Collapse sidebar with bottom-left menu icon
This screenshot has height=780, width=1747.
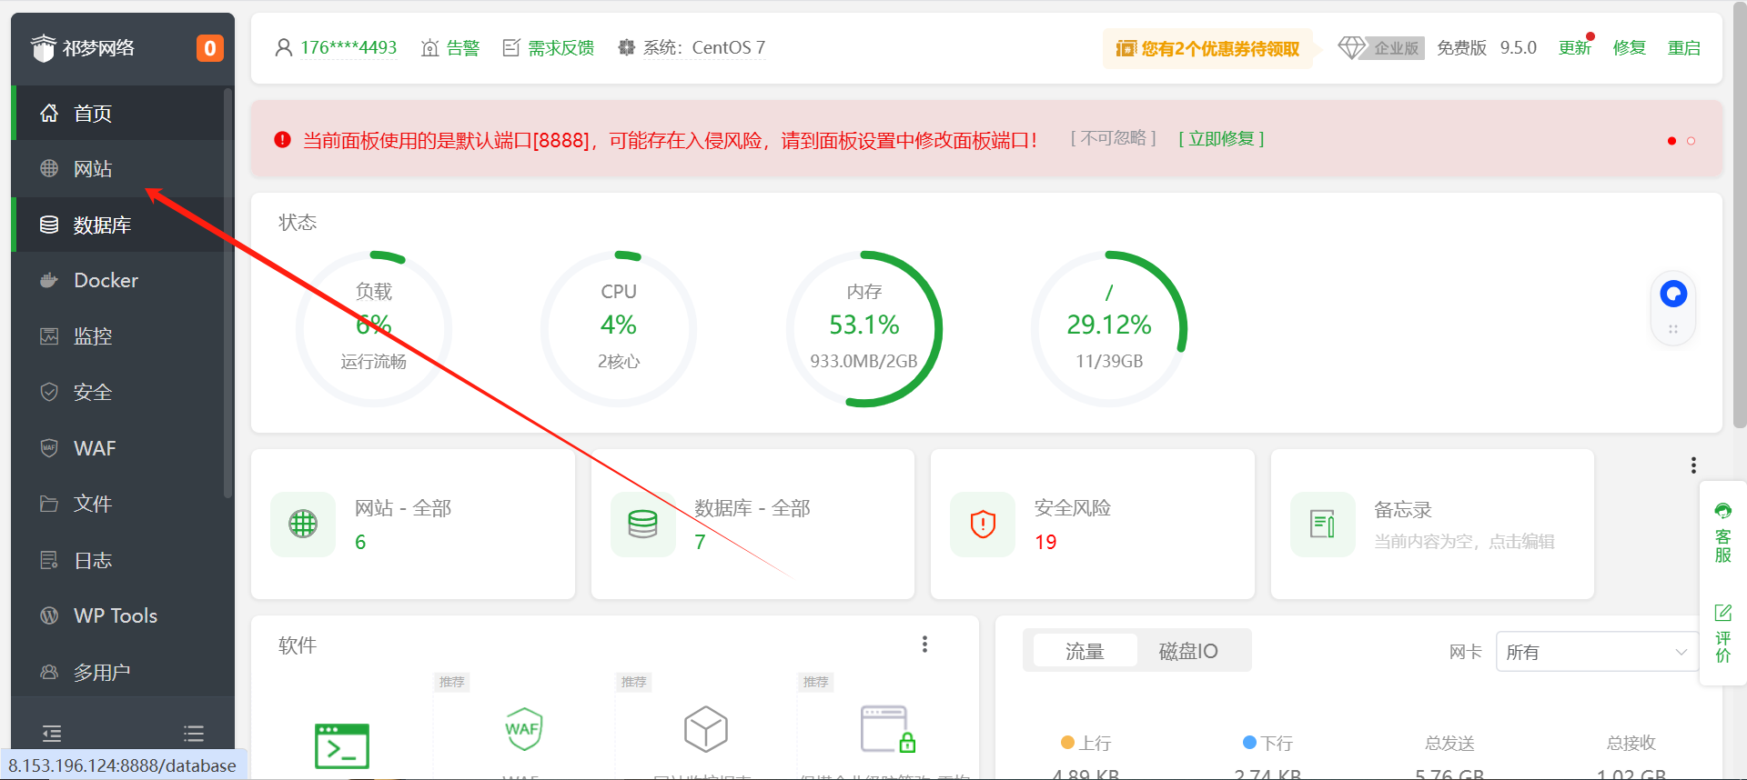(52, 733)
